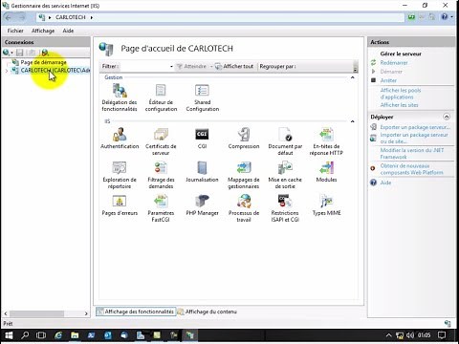Click the Filtrer text input field
Screen dimensions: 459x344
[143, 66]
